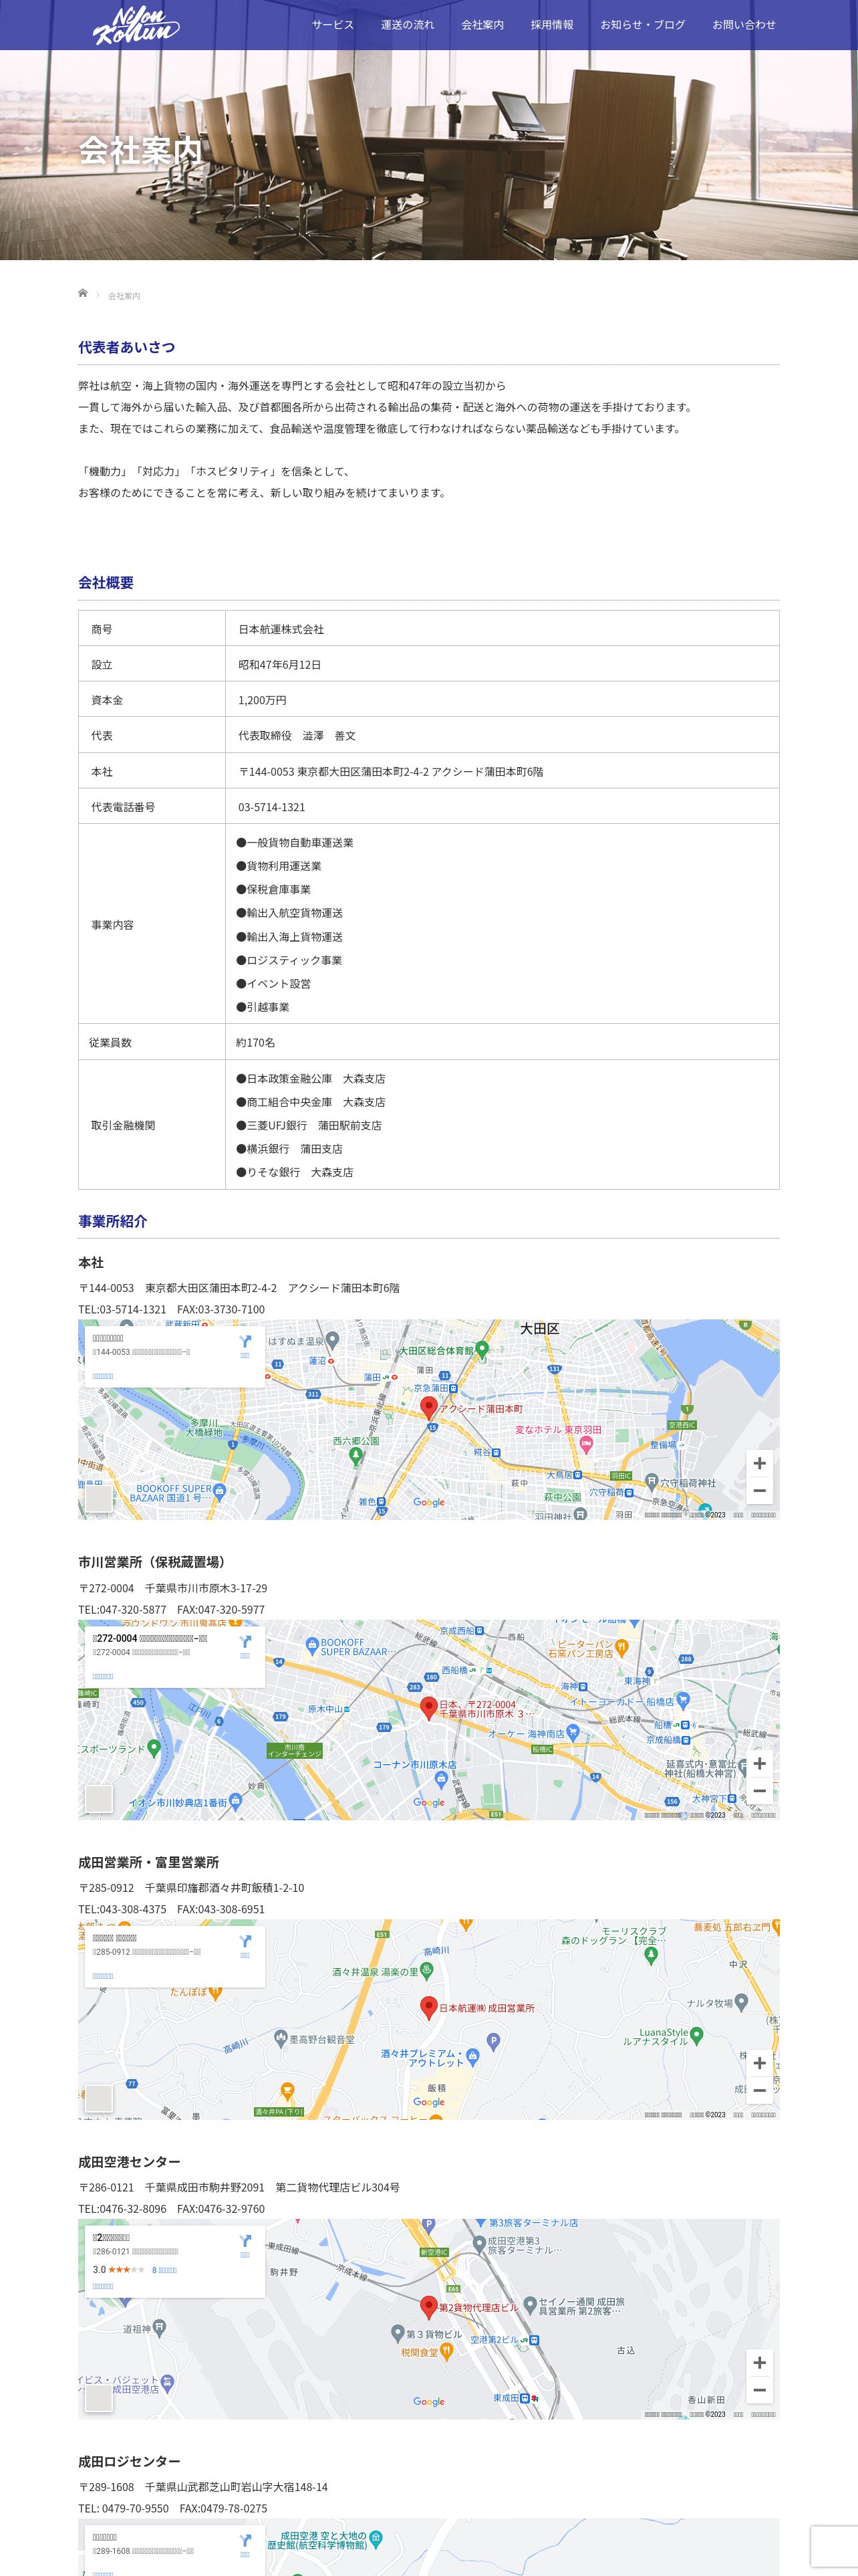Open 会社案内 in header navigation
This screenshot has height=2576, width=858.
pos(482,25)
